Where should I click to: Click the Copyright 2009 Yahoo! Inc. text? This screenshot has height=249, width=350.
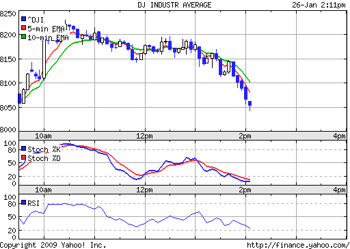point(53,245)
